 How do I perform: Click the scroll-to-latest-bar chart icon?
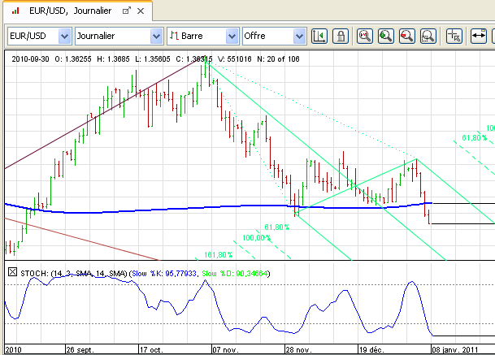click(319, 37)
